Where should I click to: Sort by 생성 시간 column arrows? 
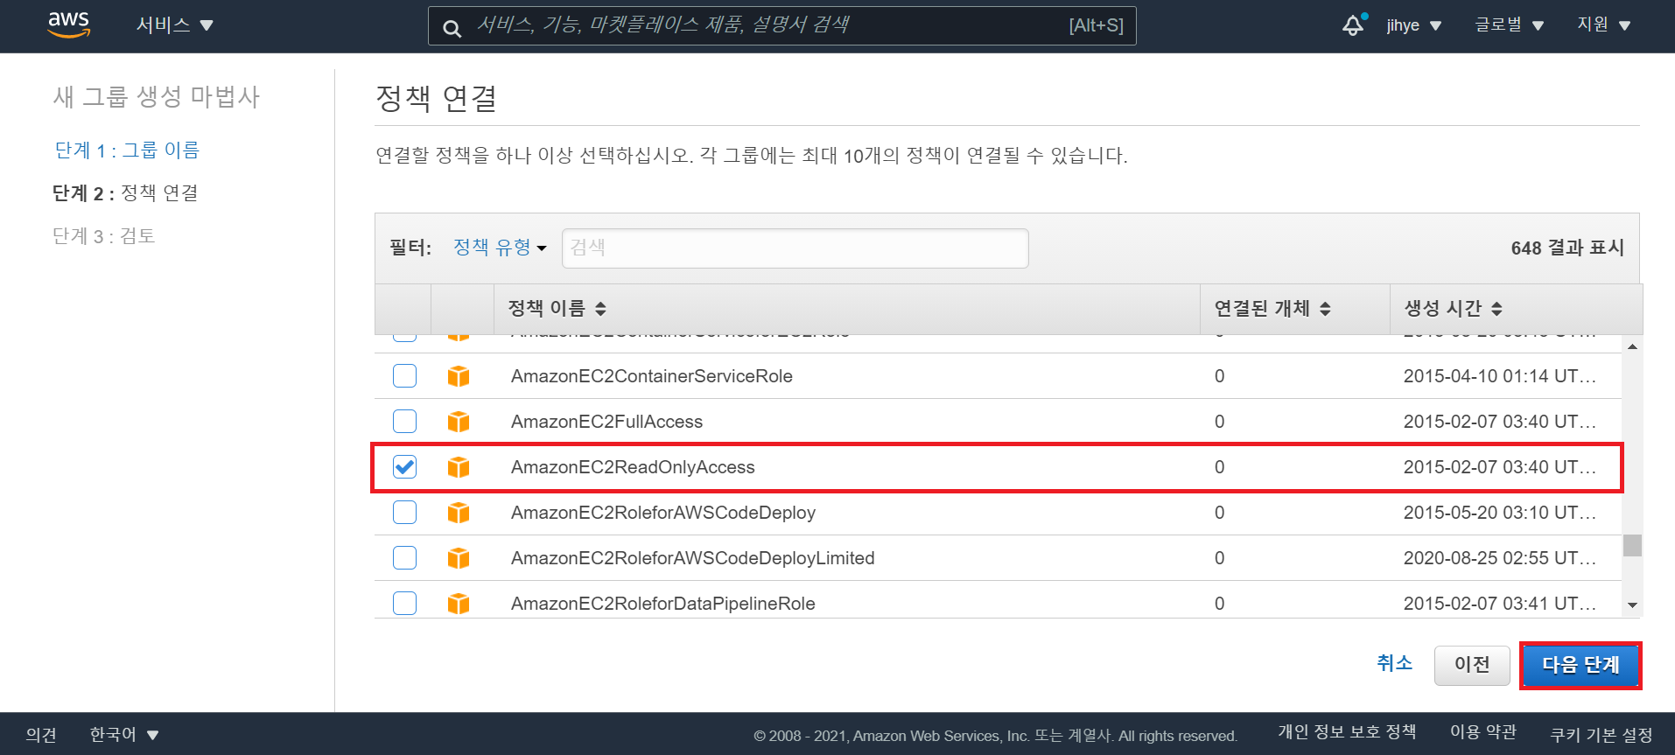point(1496,309)
